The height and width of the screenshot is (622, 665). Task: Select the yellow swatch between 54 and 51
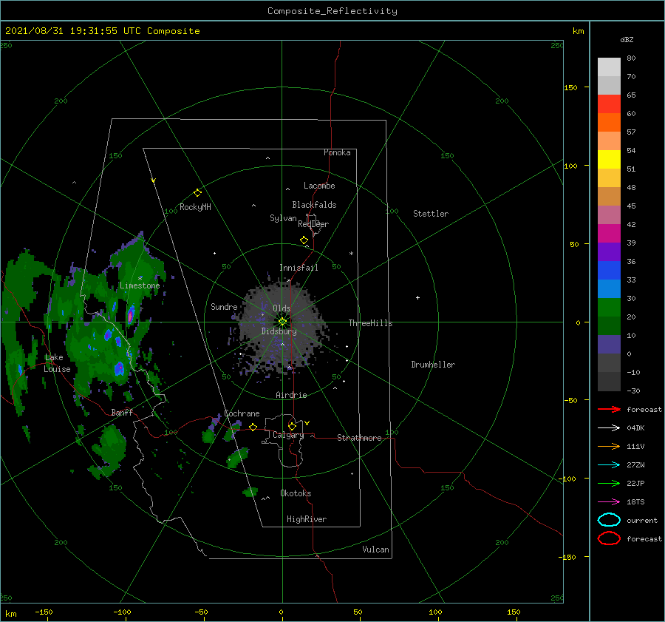tap(609, 160)
